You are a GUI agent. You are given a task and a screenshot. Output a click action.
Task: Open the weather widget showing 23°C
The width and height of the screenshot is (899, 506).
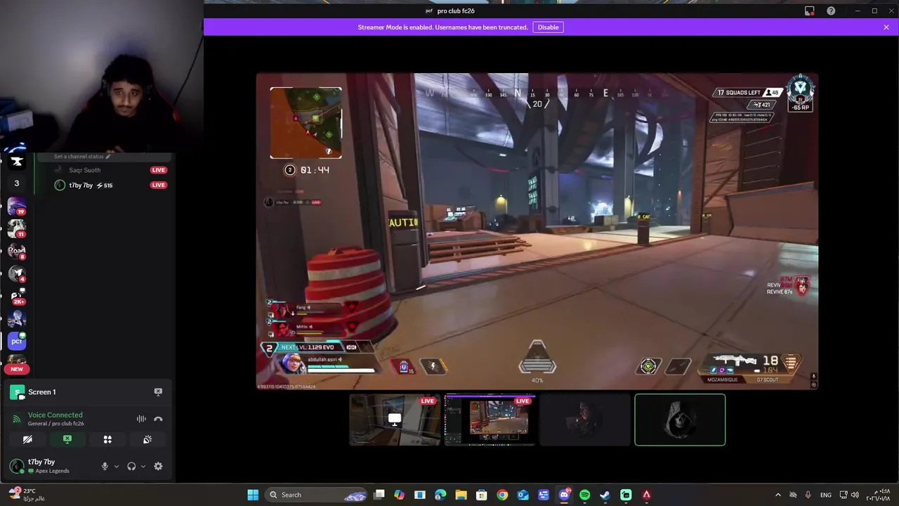point(28,495)
